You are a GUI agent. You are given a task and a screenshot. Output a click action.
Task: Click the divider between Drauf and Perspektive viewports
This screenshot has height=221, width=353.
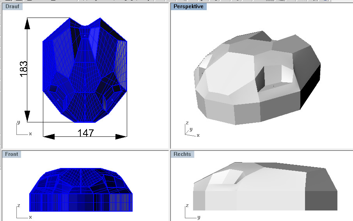169,74
